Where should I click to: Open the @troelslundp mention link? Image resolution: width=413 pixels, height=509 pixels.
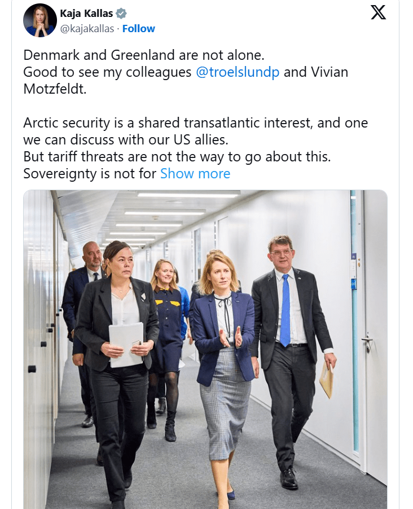pyautogui.click(x=238, y=72)
